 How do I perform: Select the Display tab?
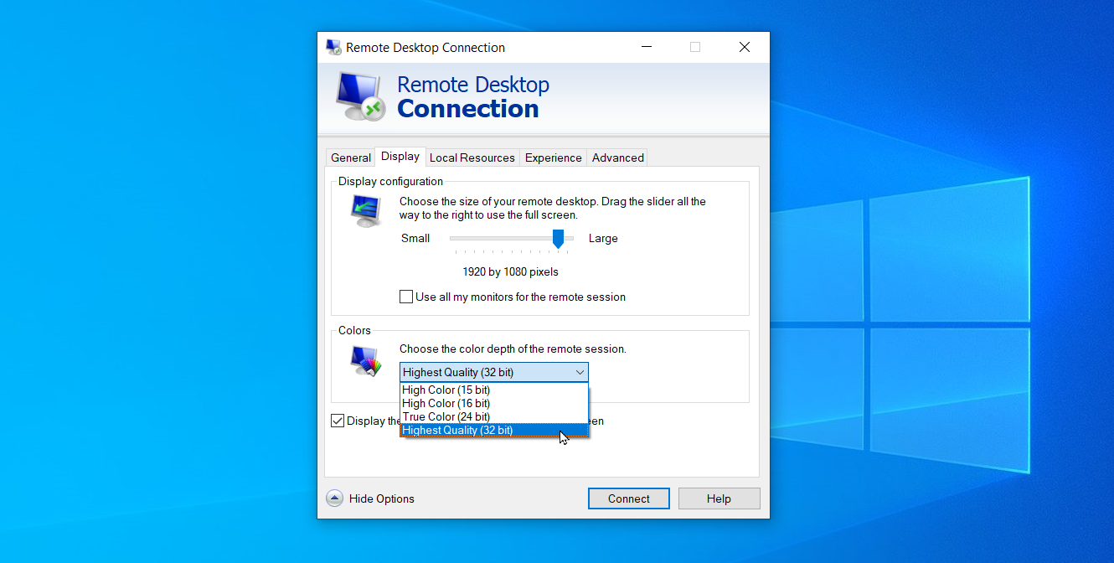[x=400, y=156]
